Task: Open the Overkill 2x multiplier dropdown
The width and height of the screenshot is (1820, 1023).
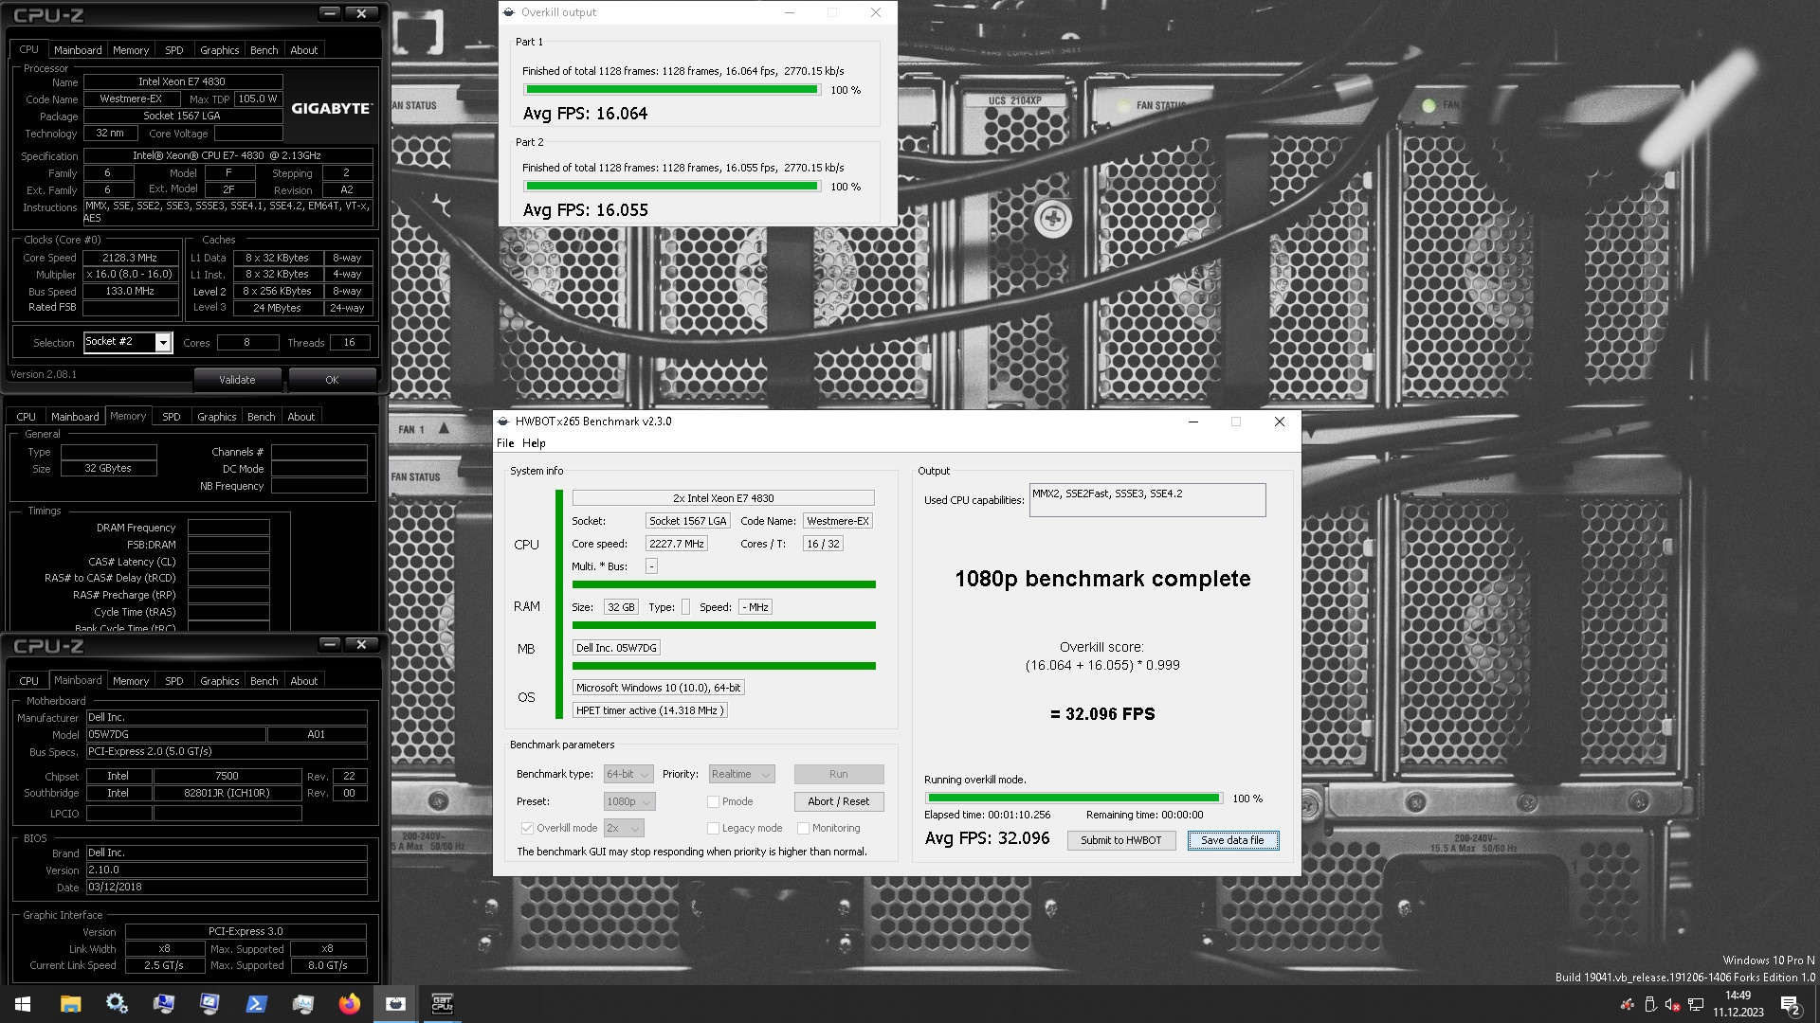Action: (x=624, y=828)
